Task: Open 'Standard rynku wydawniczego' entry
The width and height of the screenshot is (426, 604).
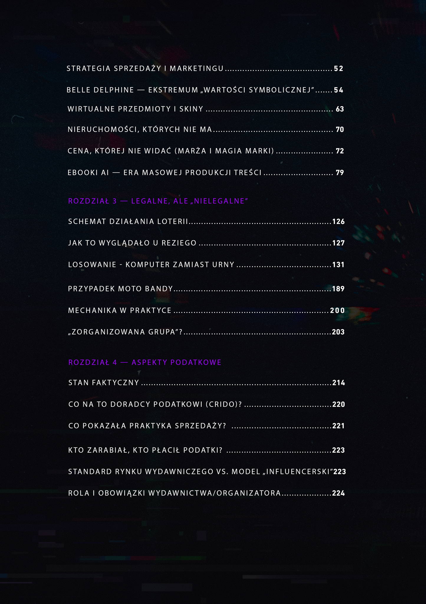Action: point(207,472)
